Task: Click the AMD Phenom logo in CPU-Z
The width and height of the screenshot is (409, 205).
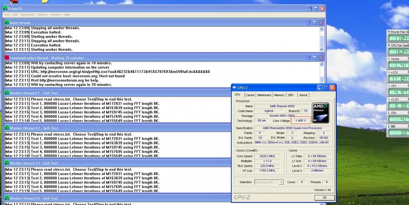Action: (x=320, y=113)
